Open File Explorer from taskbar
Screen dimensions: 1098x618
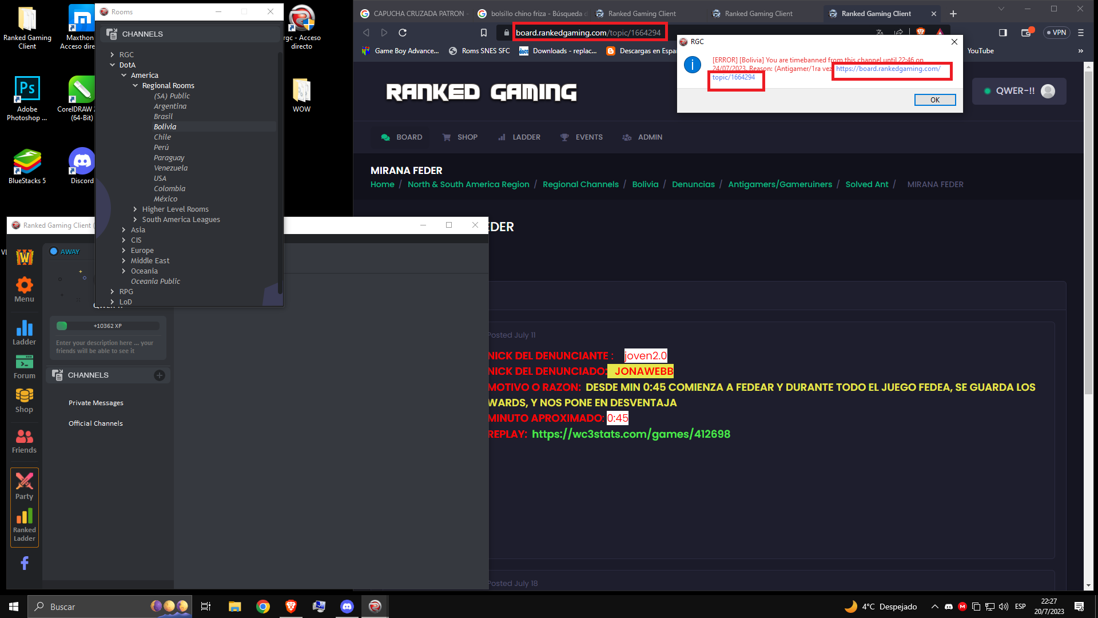pos(234,607)
